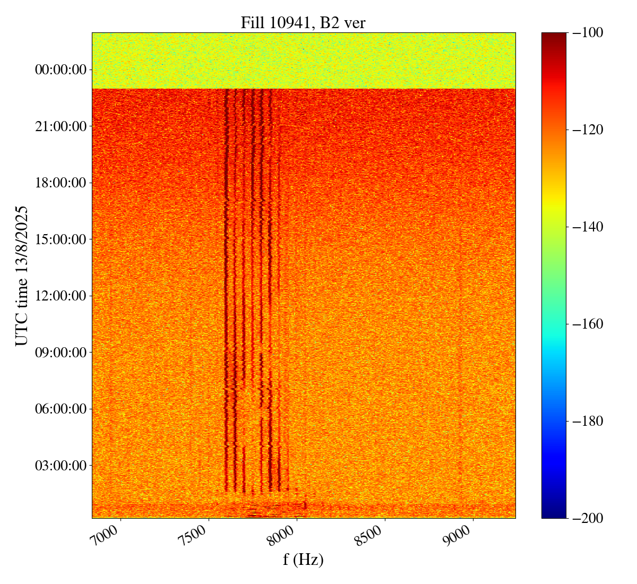This screenshot has height=584, width=637.
Task: Click the −140 colorbar tick label
Action: [588, 227]
